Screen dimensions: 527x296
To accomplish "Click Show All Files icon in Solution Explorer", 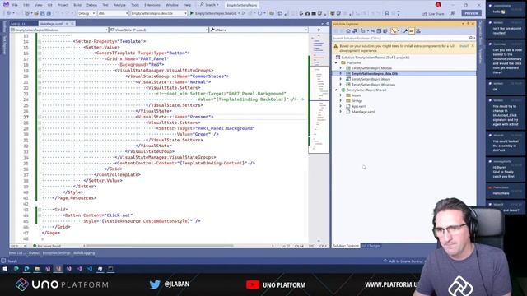I will (x=385, y=31).
